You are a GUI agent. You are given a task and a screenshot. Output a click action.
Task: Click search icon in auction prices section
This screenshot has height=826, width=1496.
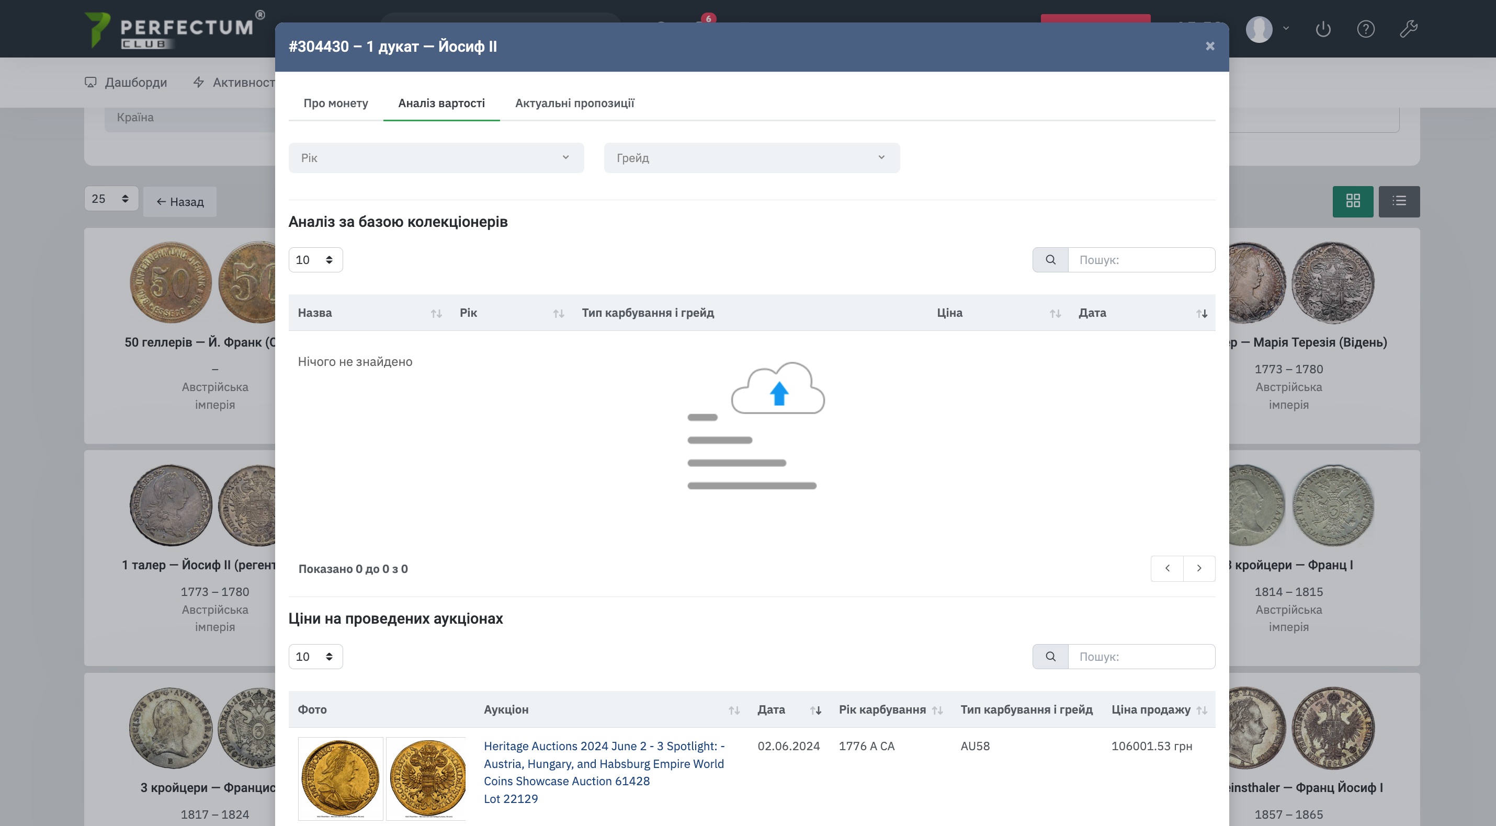pos(1050,656)
